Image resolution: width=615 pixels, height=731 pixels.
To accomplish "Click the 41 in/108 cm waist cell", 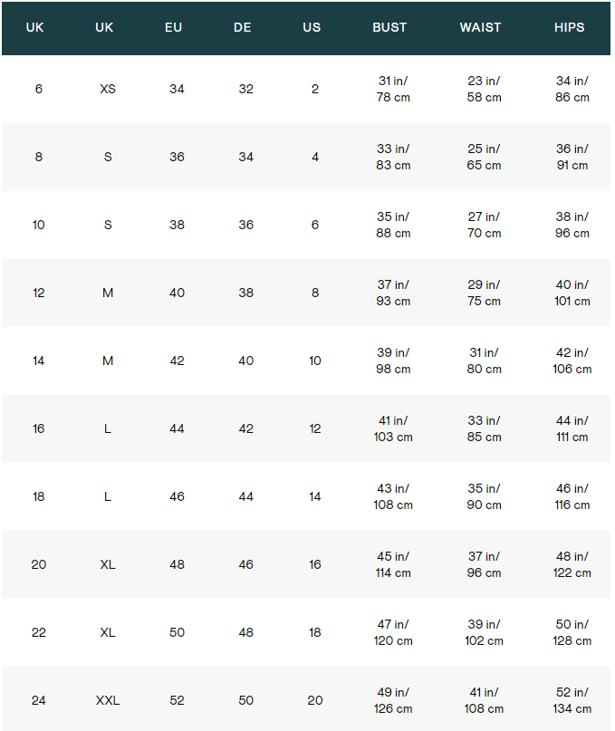I will click(484, 700).
